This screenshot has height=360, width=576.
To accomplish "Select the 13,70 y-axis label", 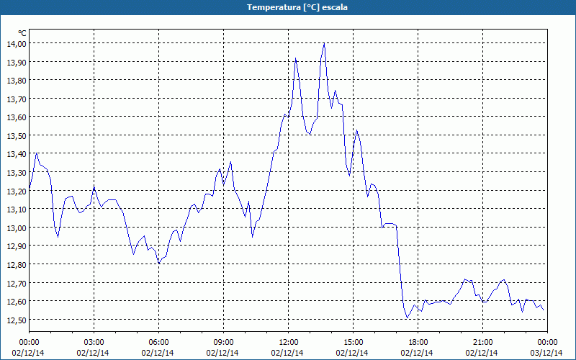I will click(17, 99).
